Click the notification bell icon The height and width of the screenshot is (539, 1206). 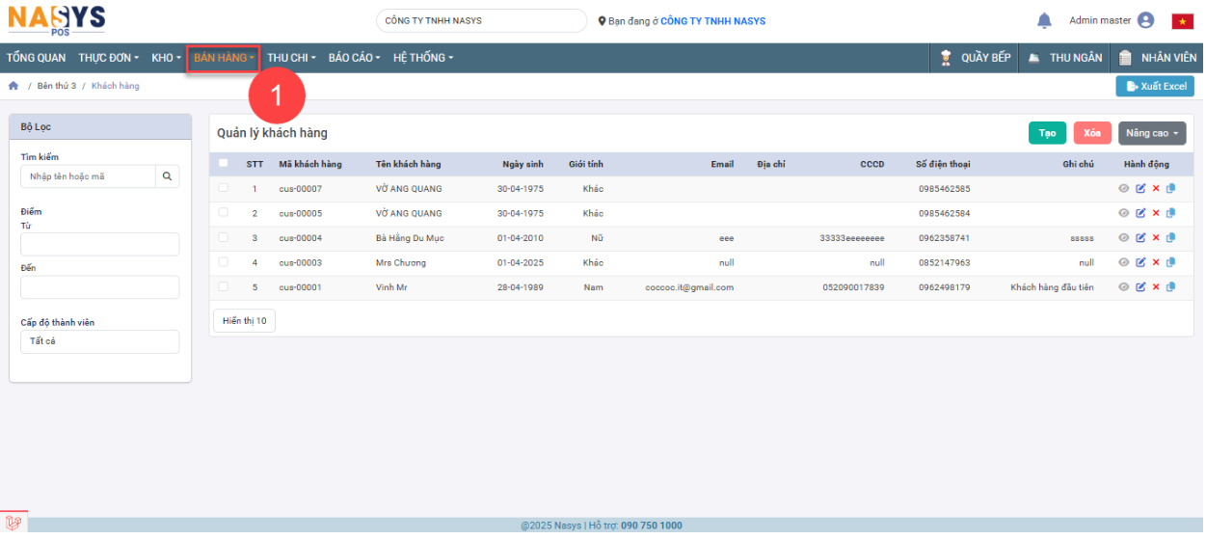pos(1044,20)
